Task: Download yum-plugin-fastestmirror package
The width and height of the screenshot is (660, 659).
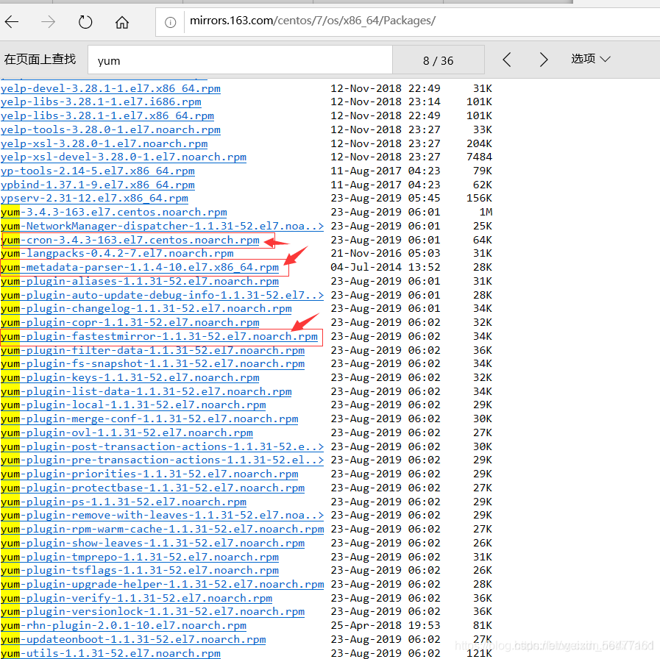Action: (x=159, y=336)
